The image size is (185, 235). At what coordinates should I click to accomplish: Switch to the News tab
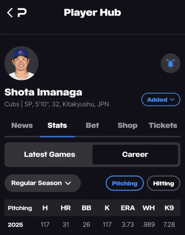[22, 125]
